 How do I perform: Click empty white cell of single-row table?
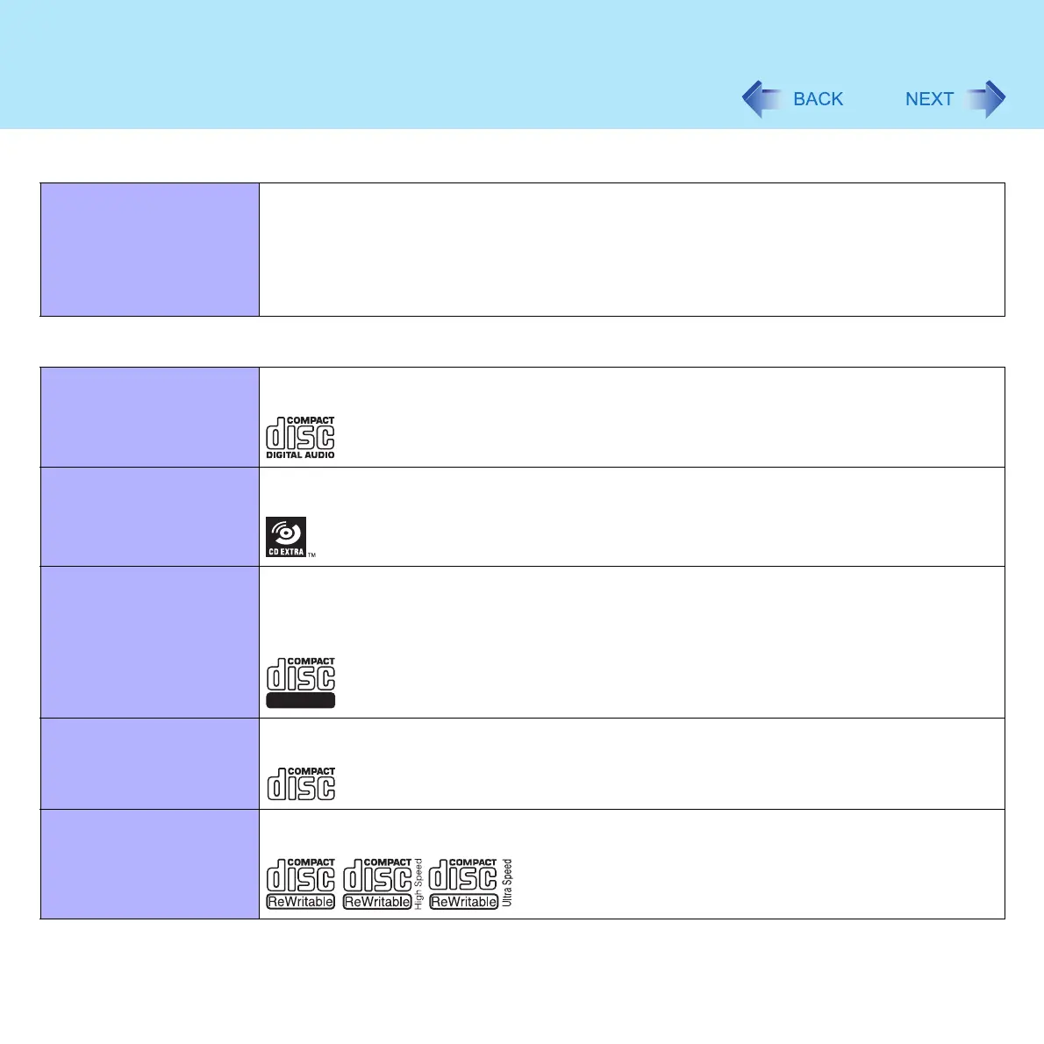tap(632, 250)
